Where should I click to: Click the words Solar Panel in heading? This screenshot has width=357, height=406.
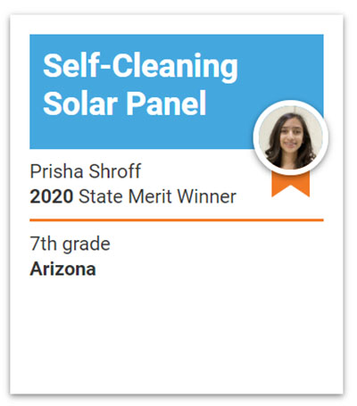point(125,103)
